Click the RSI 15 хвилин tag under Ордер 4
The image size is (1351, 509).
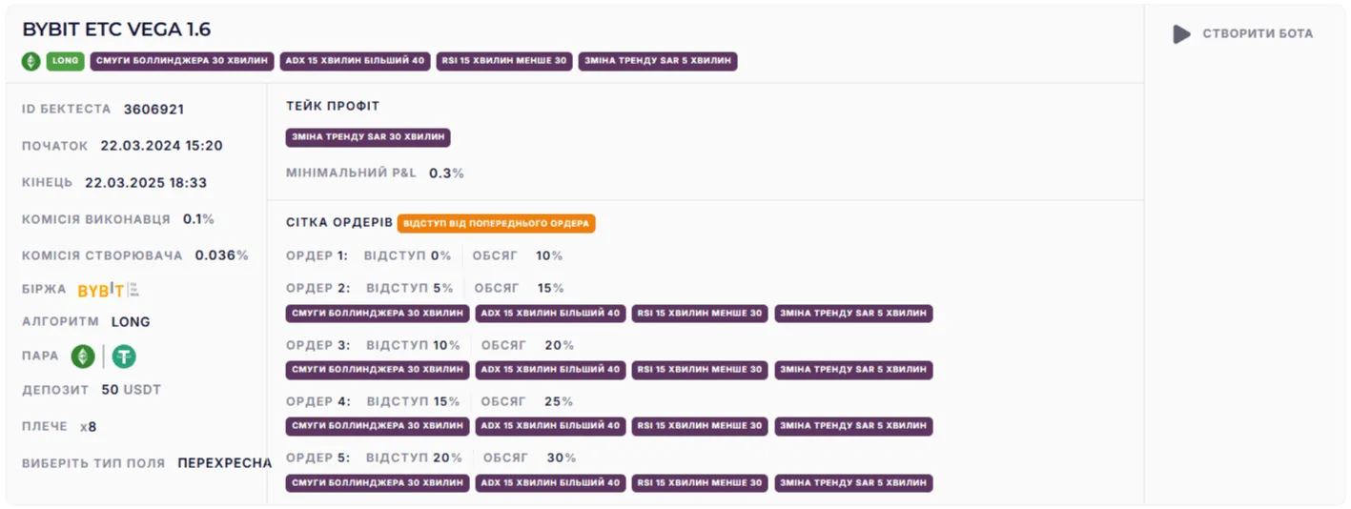700,426
